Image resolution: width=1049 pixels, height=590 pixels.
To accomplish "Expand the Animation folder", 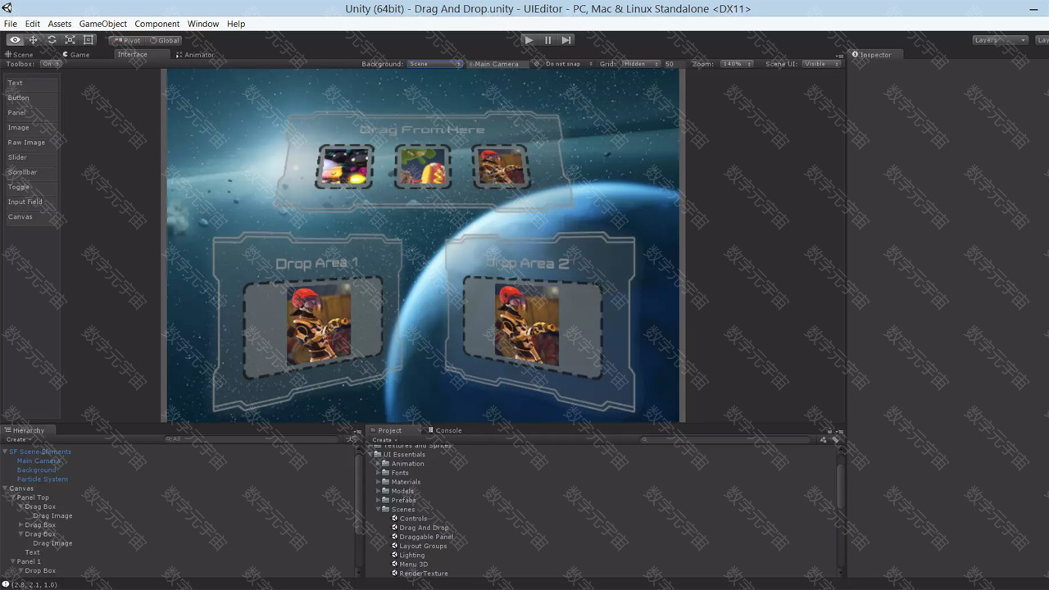I will pos(379,464).
